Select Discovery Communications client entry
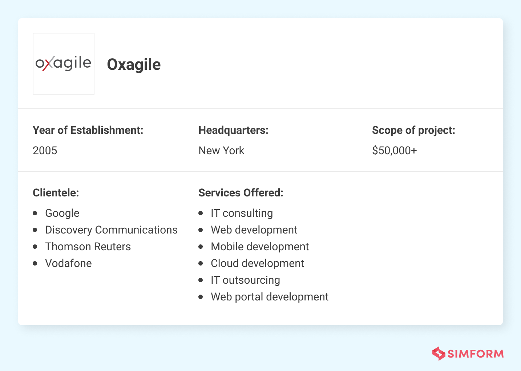Image resolution: width=521 pixels, height=371 pixels. (111, 230)
